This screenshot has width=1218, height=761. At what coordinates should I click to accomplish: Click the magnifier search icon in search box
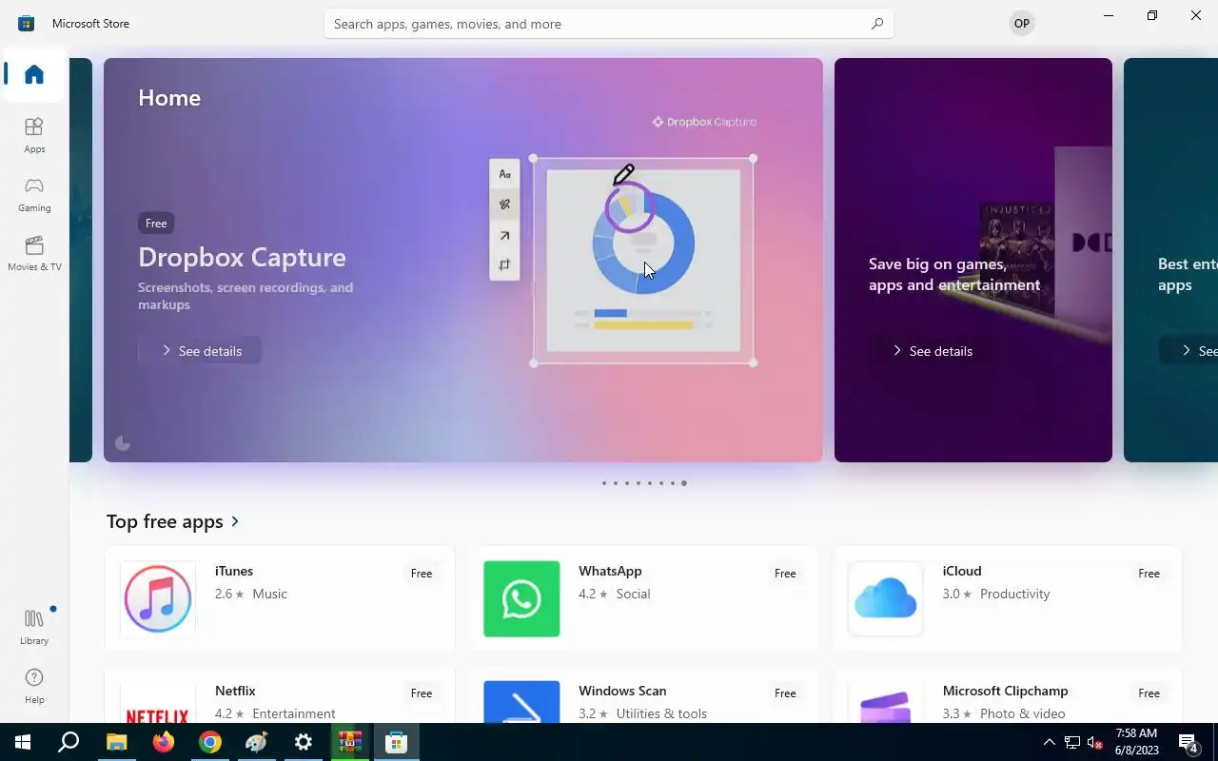(877, 24)
